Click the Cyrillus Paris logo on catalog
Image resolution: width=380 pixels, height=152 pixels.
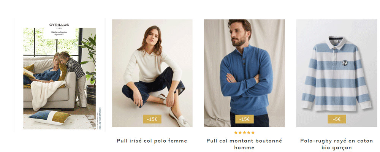pyautogui.click(x=59, y=25)
